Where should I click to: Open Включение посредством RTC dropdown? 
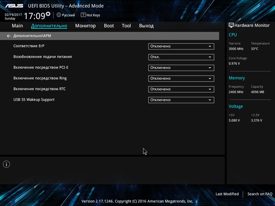181,89
